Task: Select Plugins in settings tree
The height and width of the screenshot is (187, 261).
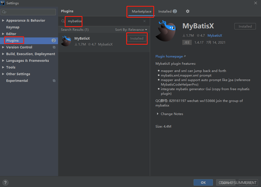Action: coord(12,40)
